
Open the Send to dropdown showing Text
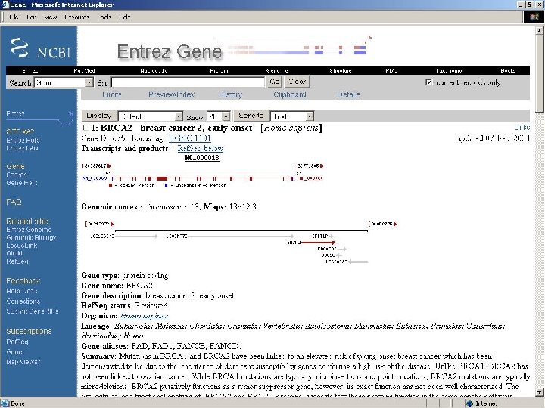point(310,116)
